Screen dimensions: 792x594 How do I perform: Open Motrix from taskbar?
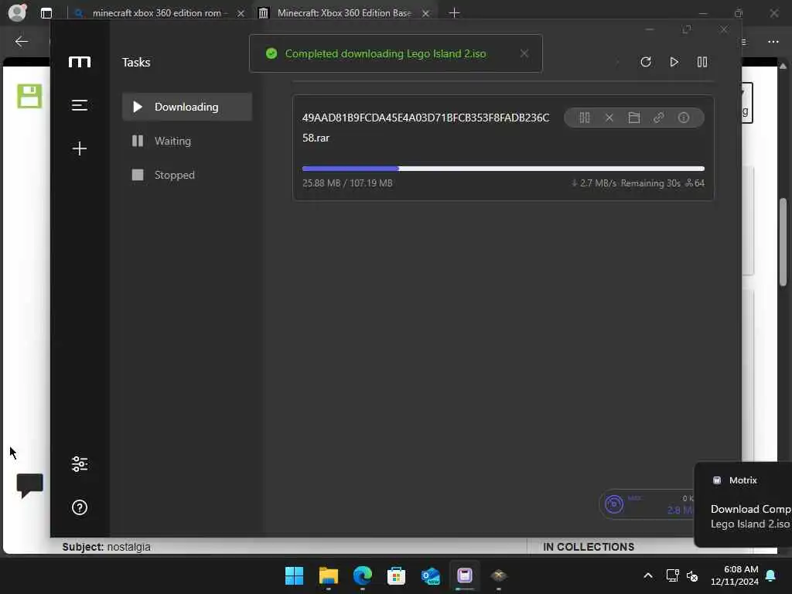(465, 575)
